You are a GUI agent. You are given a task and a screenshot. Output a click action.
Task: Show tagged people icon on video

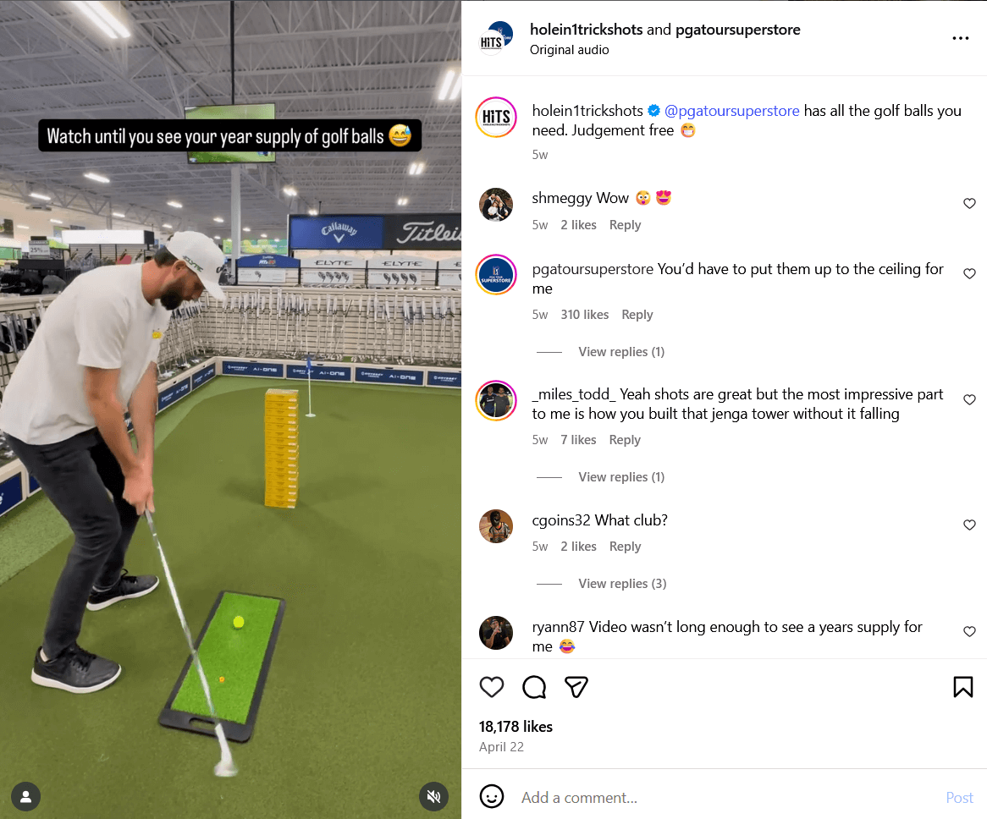pos(25,796)
